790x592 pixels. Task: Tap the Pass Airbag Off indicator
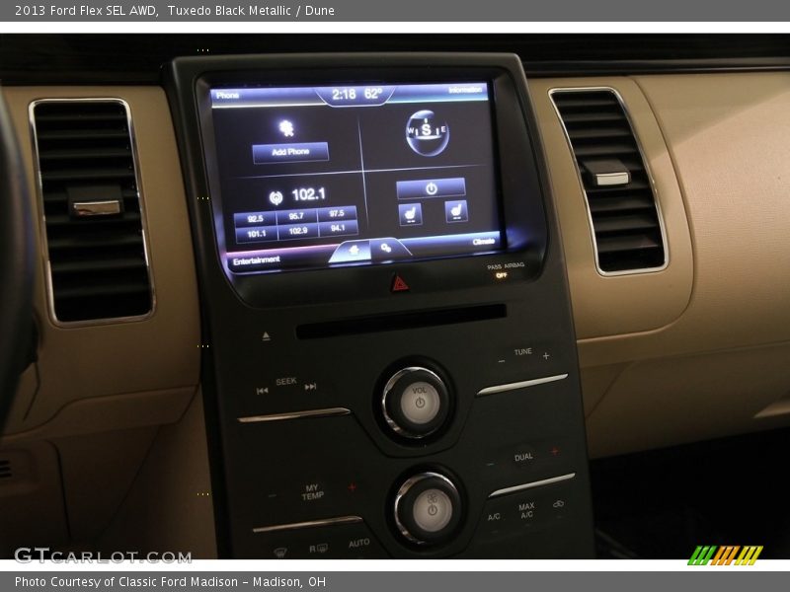click(506, 269)
